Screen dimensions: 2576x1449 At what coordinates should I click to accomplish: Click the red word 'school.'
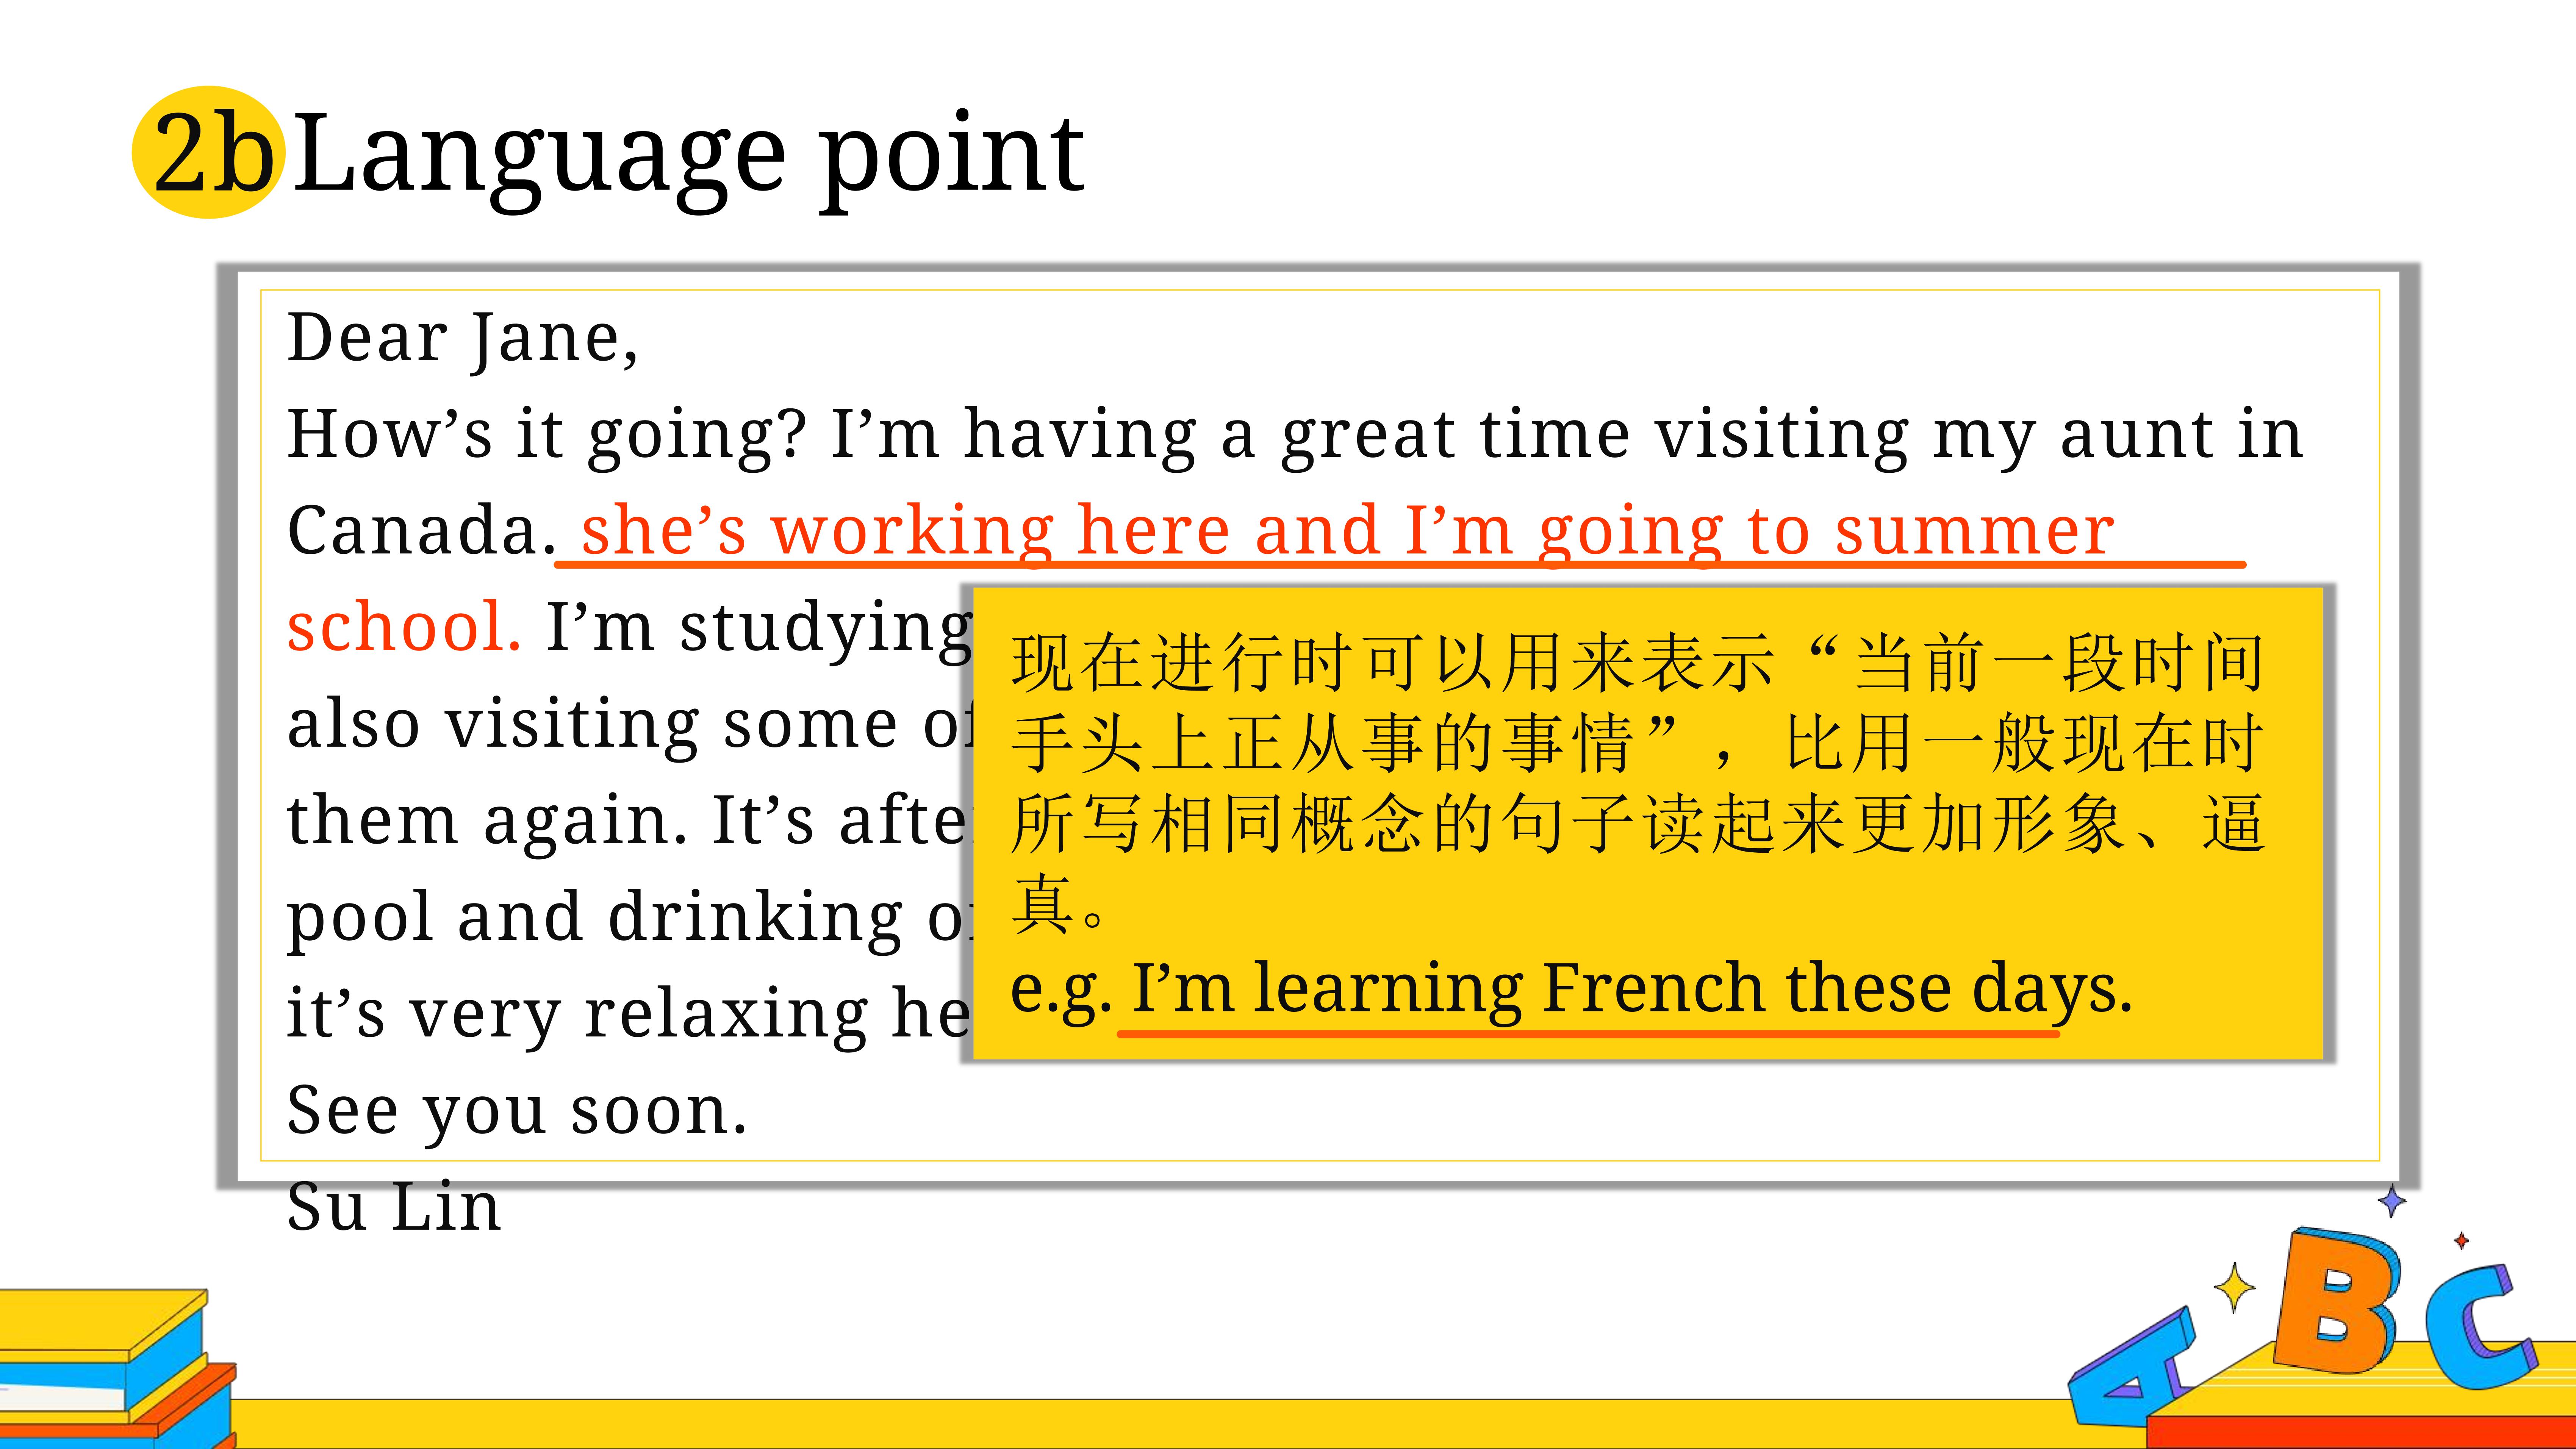[x=403, y=627]
